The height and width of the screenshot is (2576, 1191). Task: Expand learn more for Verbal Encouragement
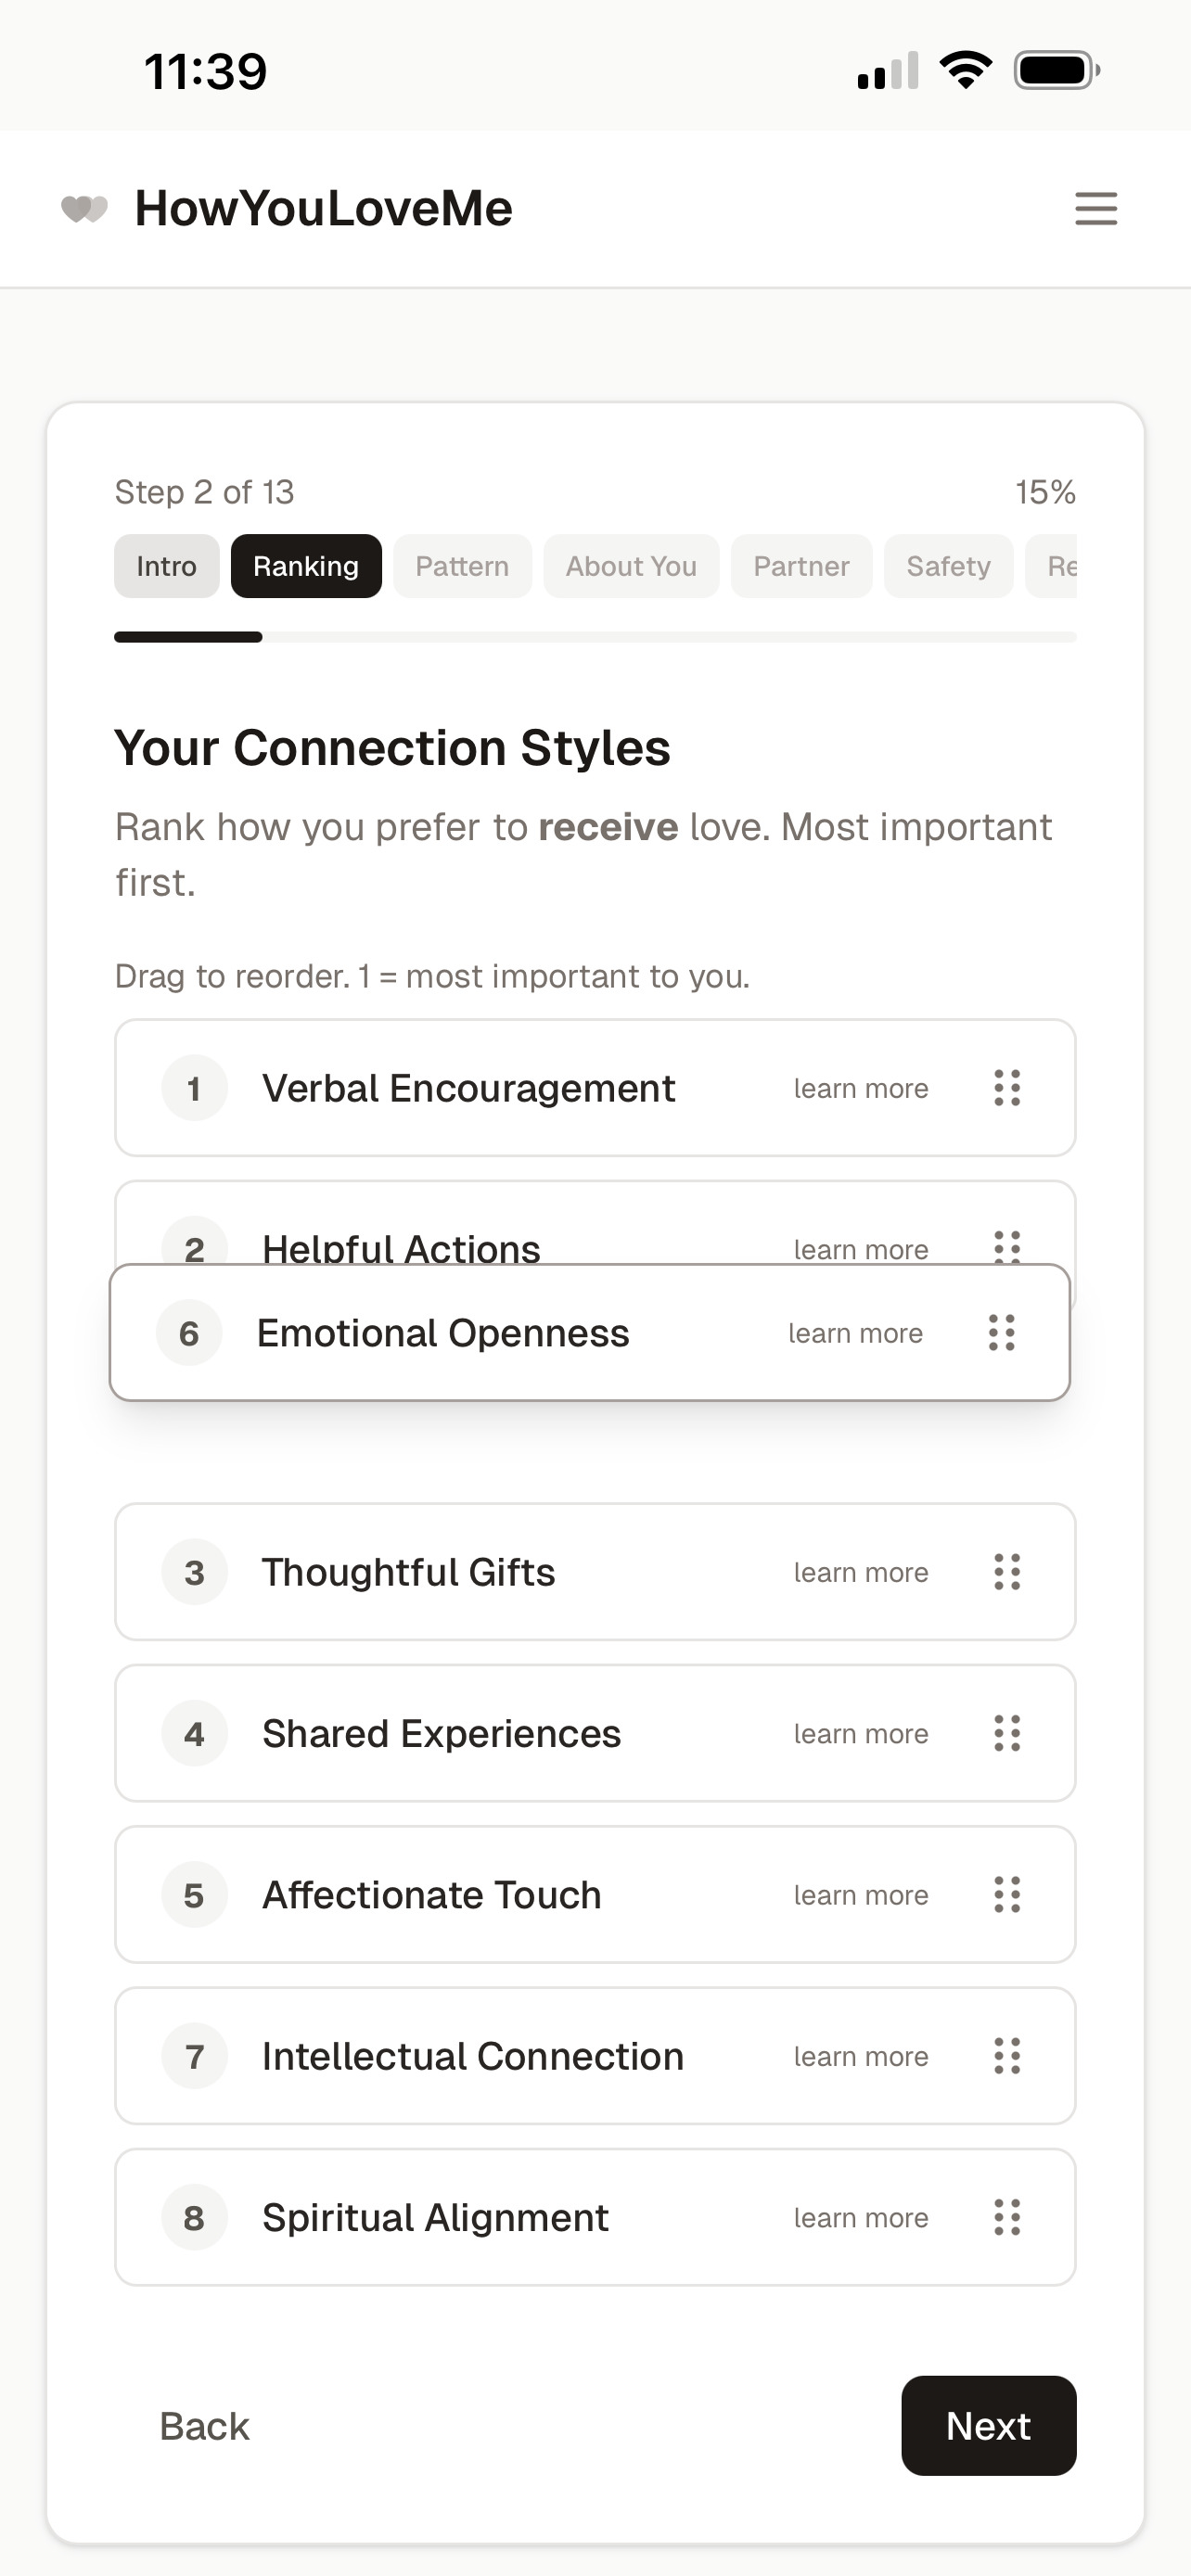[x=860, y=1088]
